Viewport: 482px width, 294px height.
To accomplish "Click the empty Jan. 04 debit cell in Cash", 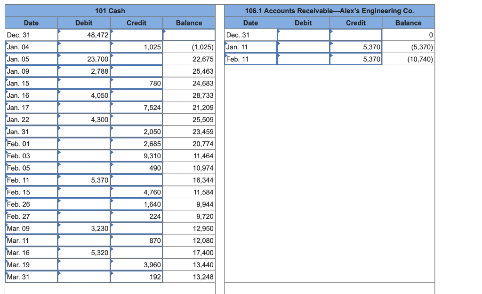I will (84, 47).
